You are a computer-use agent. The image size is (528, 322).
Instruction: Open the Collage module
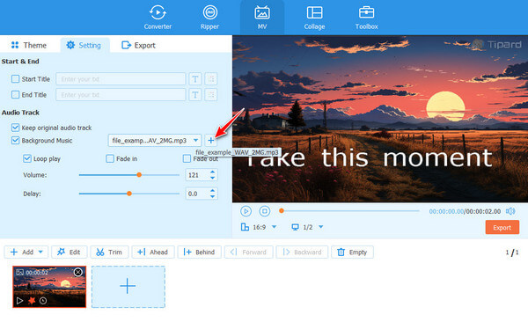314,18
